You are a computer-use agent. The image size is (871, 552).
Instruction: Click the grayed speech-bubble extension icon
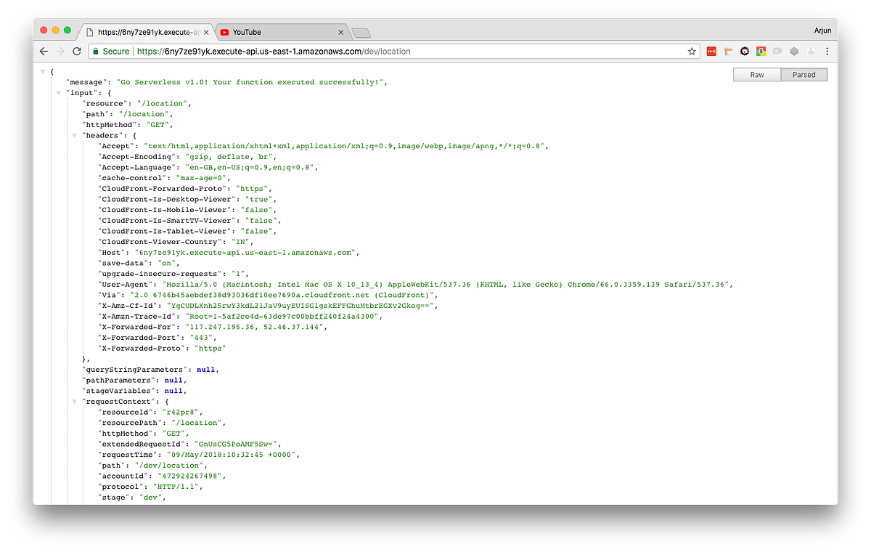[777, 51]
